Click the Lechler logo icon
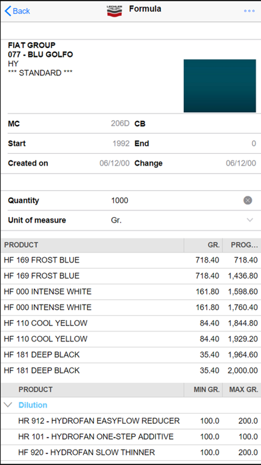Viewport: 261px width, 465px height. pyautogui.click(x=115, y=11)
